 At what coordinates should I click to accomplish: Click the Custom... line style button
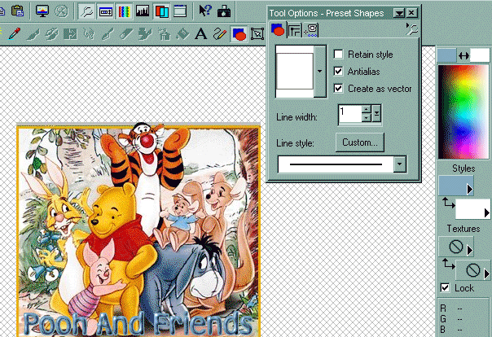pos(359,142)
